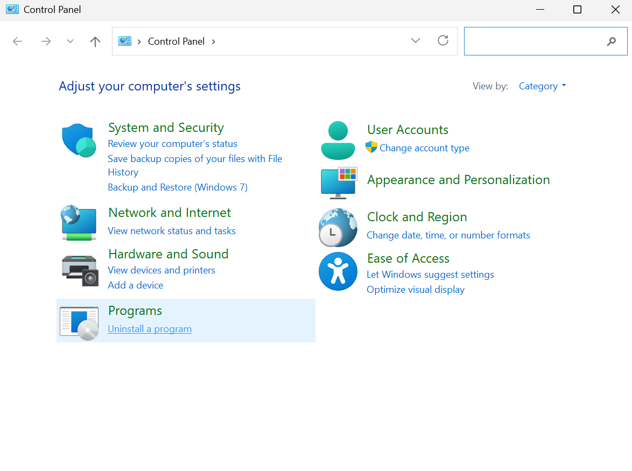The width and height of the screenshot is (632, 471).
Task: Open Appearance and Personalization category
Action: 458,180
